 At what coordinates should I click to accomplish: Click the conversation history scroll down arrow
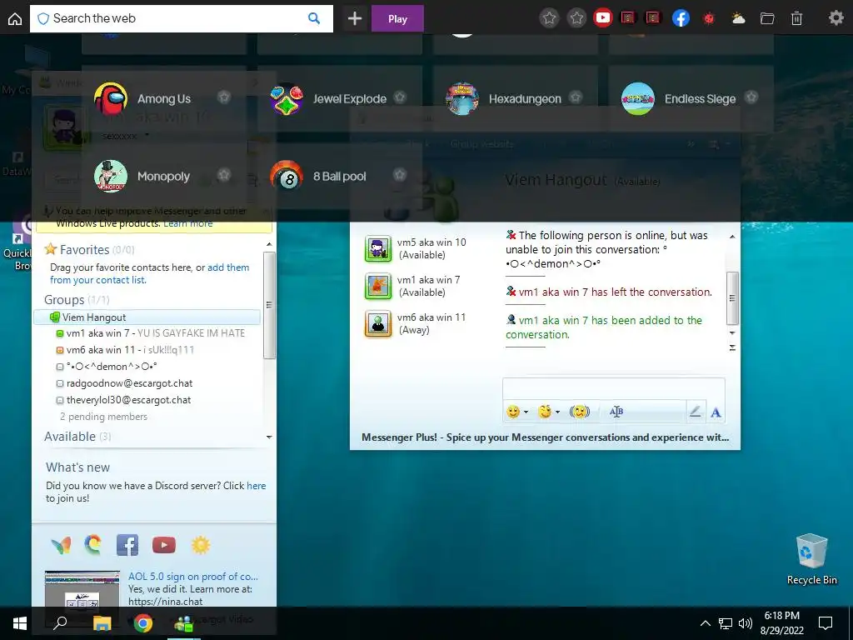point(732,332)
